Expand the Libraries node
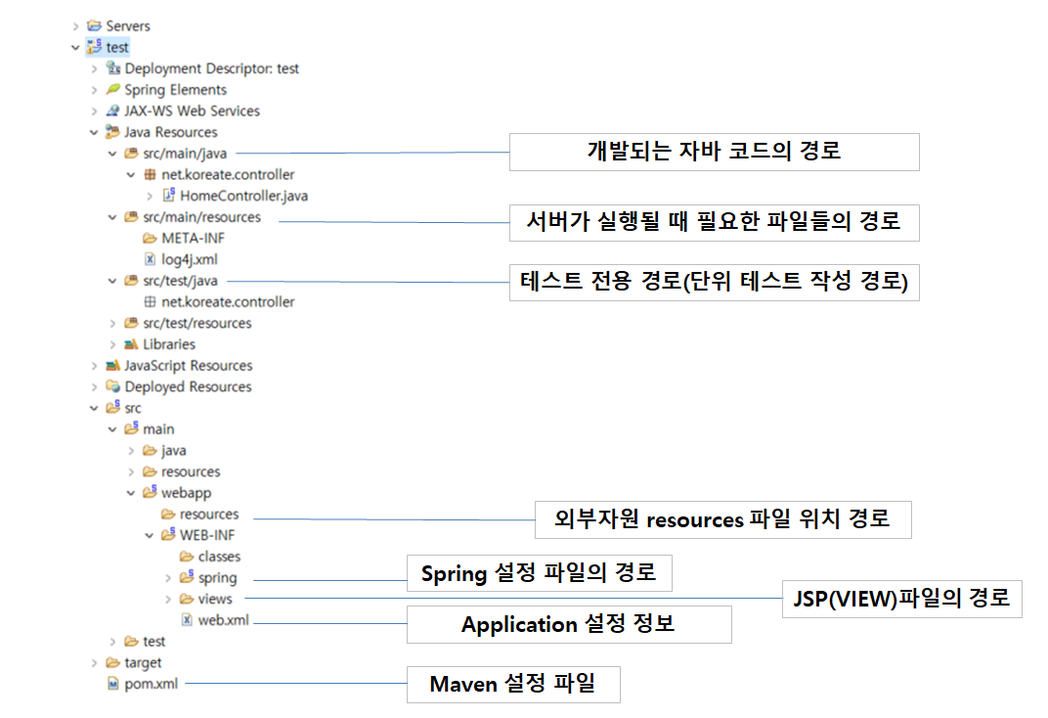The image size is (1048, 718). point(112,345)
